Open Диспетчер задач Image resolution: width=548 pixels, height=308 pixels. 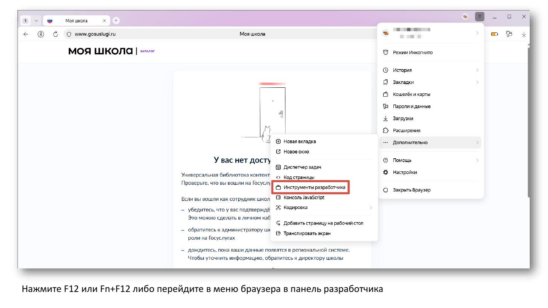click(324, 167)
